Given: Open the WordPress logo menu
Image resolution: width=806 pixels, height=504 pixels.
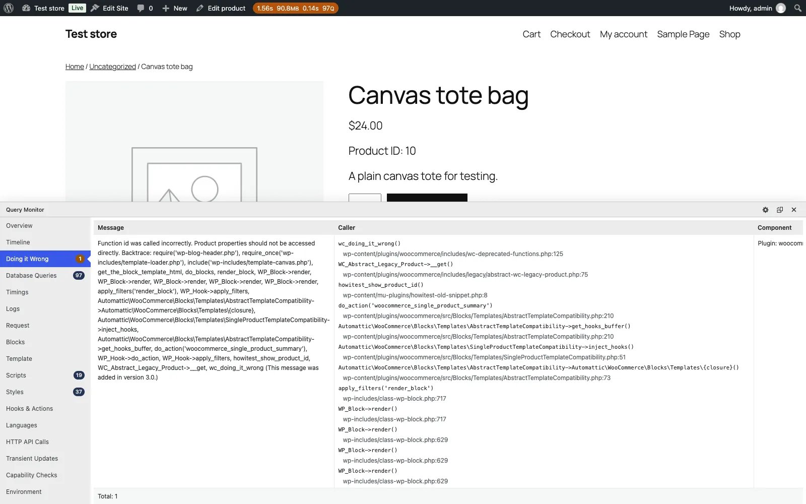Looking at the screenshot, I should click(9, 8).
